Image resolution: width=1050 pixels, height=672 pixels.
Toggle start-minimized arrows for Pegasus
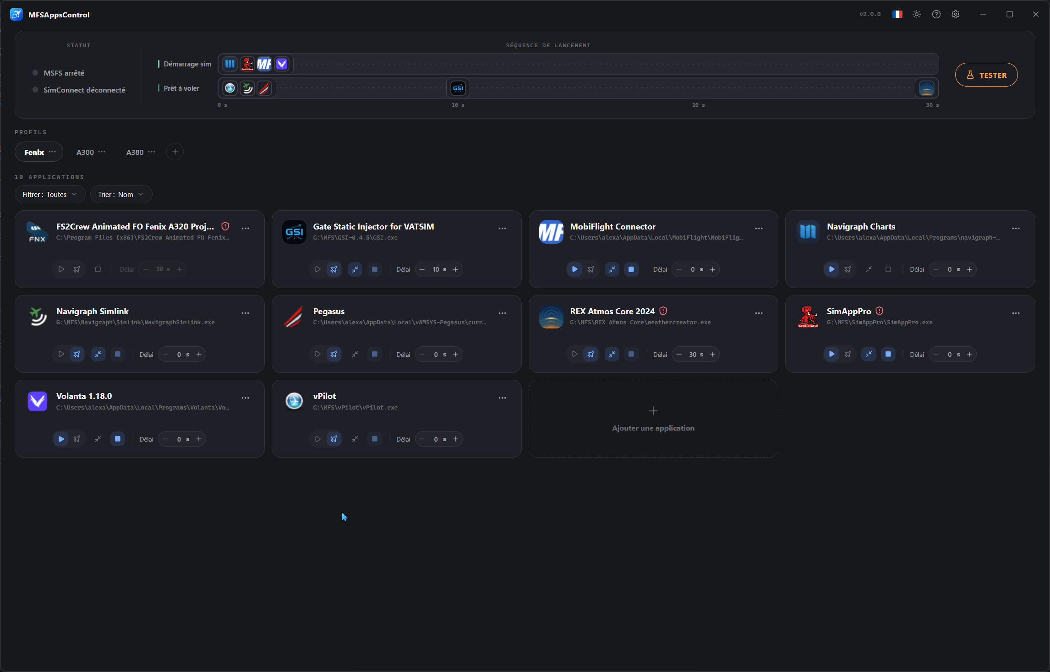355,354
